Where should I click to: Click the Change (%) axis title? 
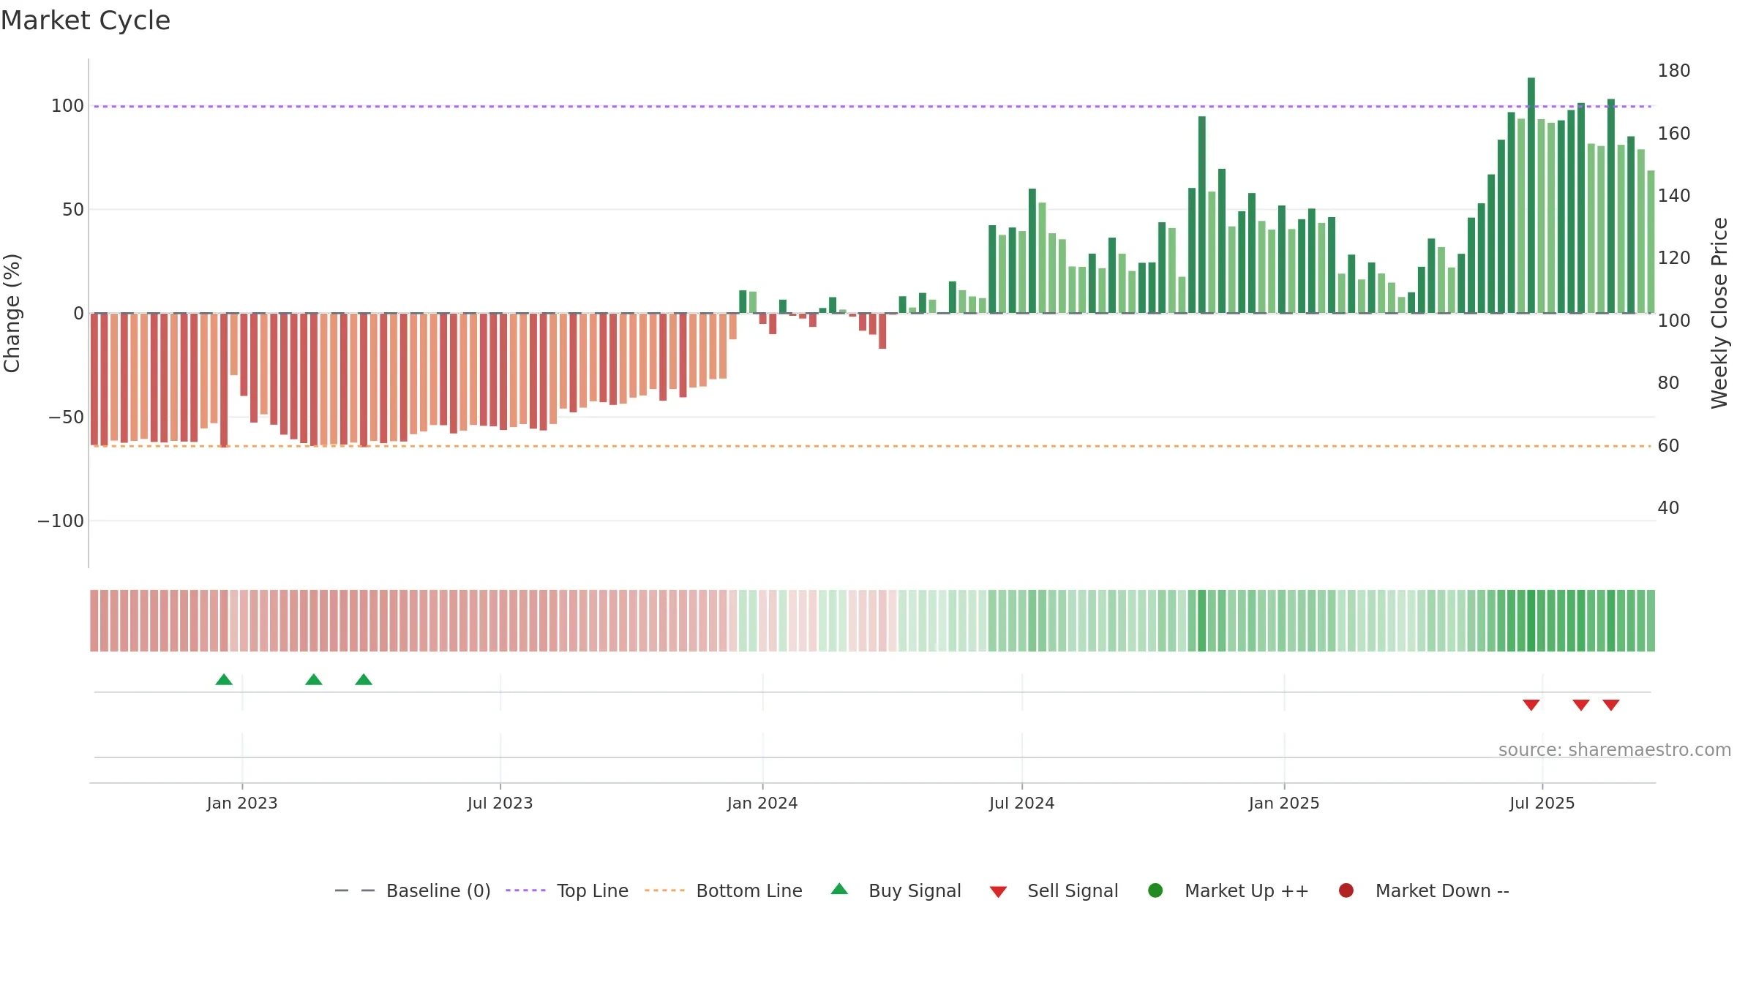point(12,313)
